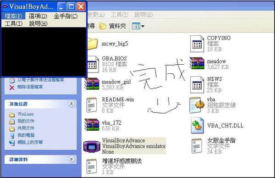Select the vba configuration settings icon

[197, 105]
